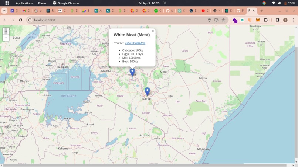This screenshot has height=167, width=298.
Task: View site information icon in address bar
Action: tap(30, 20)
